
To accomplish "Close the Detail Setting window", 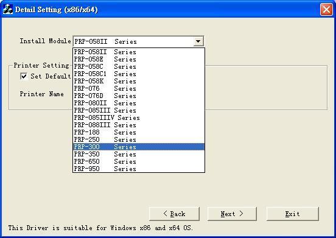I will [x=326, y=9].
